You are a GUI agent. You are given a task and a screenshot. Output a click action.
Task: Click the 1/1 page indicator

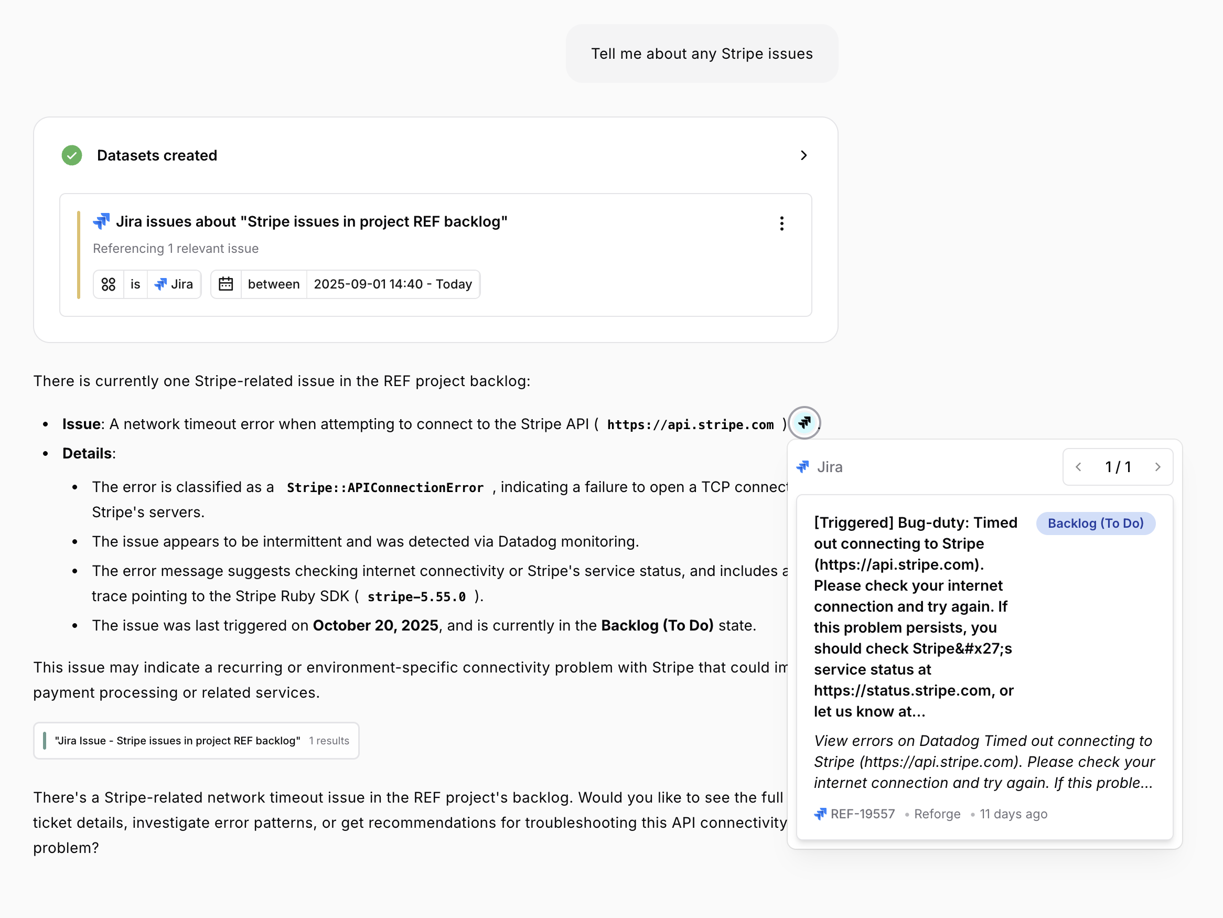point(1118,467)
